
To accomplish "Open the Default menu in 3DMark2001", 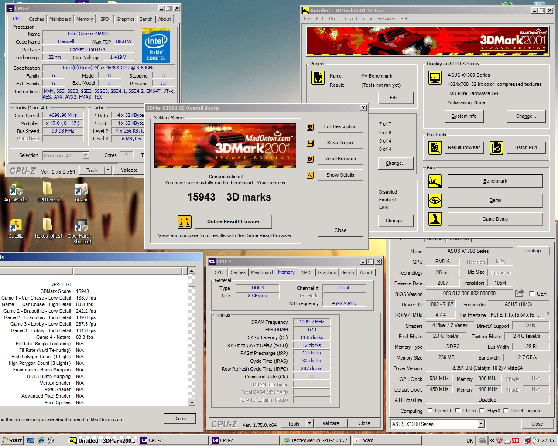I will pos(350,19).
